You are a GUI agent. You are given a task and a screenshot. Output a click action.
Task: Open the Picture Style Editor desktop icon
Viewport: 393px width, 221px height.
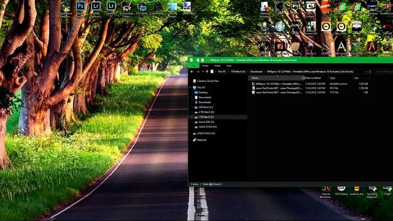[126, 6]
